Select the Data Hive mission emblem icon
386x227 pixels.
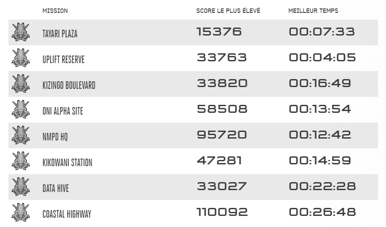(20, 187)
